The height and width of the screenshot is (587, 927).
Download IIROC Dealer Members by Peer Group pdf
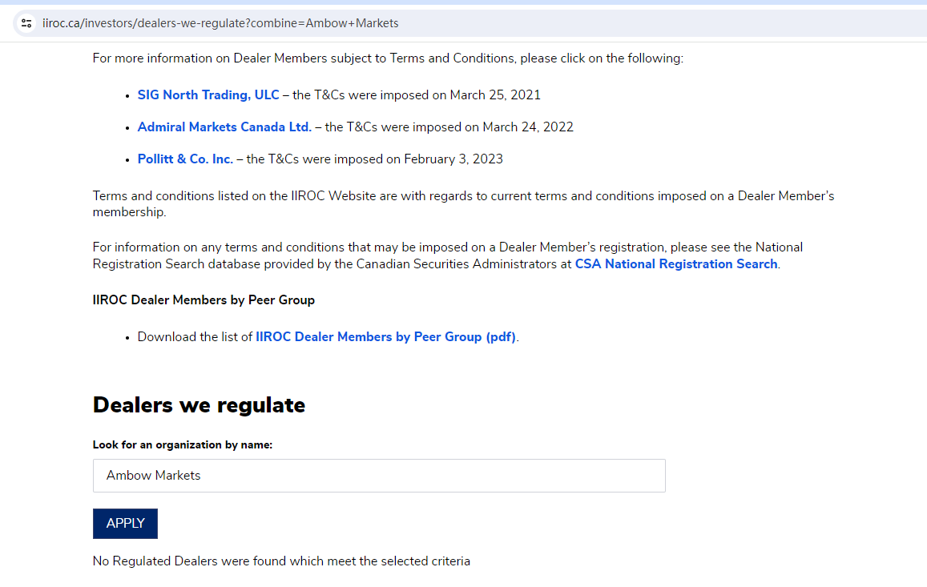pos(385,337)
